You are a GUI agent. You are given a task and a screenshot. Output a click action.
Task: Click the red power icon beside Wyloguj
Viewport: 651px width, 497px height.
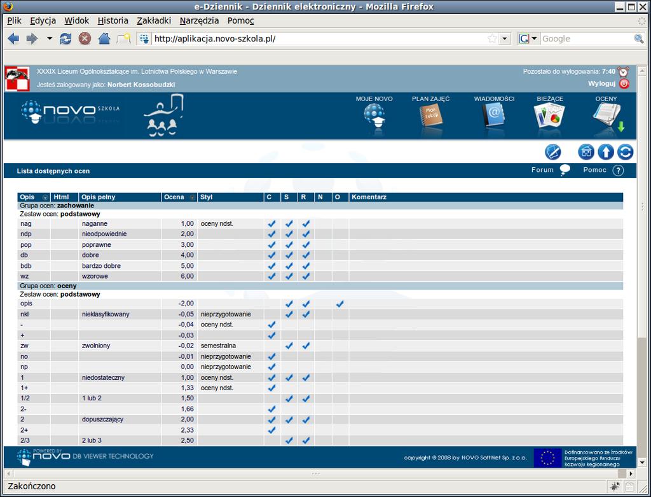pyautogui.click(x=624, y=83)
